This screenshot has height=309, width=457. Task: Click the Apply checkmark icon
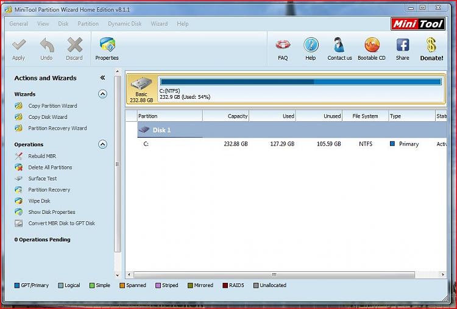[x=19, y=45]
